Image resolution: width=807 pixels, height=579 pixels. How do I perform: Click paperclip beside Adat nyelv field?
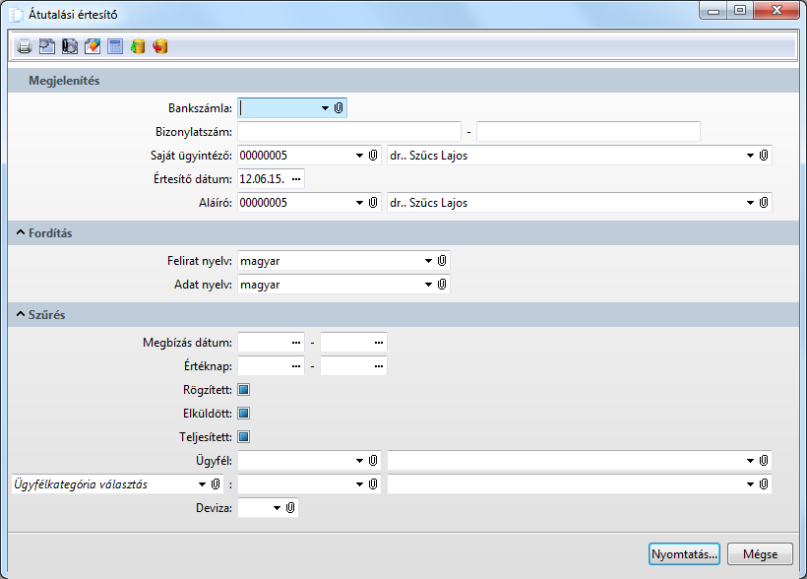(442, 285)
